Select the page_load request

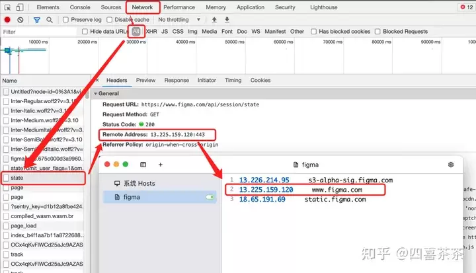pyautogui.click(x=43, y=226)
